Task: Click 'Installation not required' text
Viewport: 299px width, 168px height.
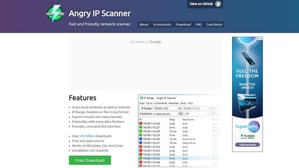Action: 90,150
